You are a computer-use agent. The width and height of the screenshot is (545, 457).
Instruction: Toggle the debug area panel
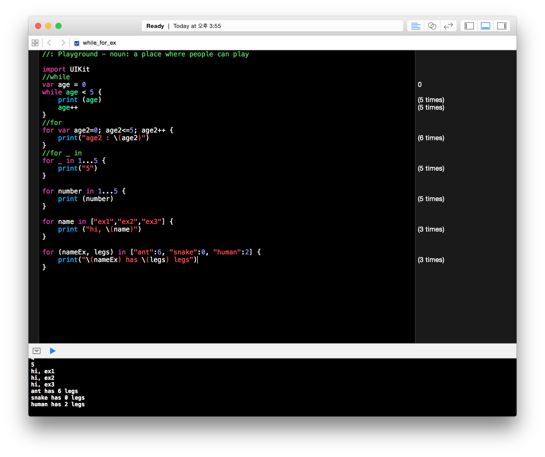[x=485, y=26]
